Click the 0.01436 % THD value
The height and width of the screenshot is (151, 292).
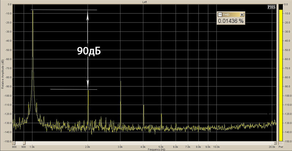(x=231, y=21)
